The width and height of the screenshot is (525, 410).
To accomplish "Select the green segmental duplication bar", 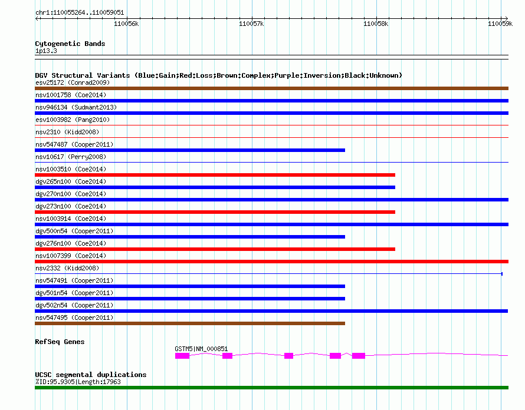I will [271, 388].
